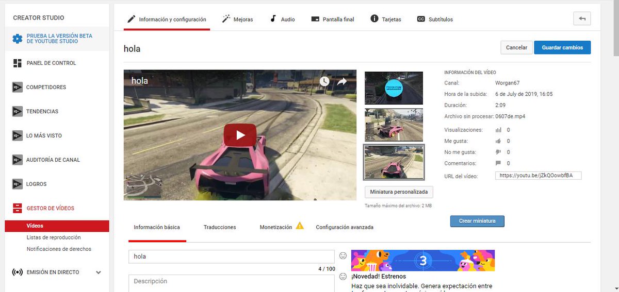The height and width of the screenshot is (292, 619).
Task: Click the emoji smiley next to description field
Action: (343, 277)
